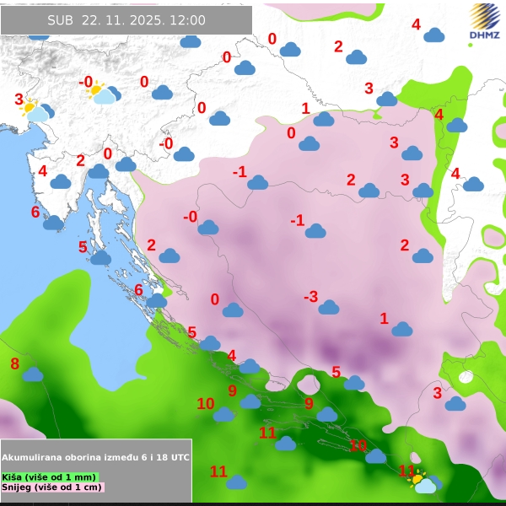Click the pink Snijeg legend label
Viewport: 506px width, 506px height.
[52, 487]
